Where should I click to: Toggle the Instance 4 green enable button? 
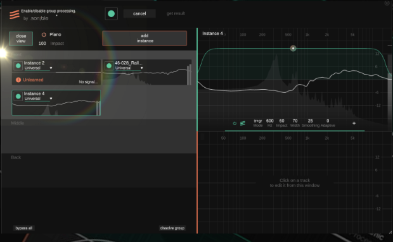[18, 96]
